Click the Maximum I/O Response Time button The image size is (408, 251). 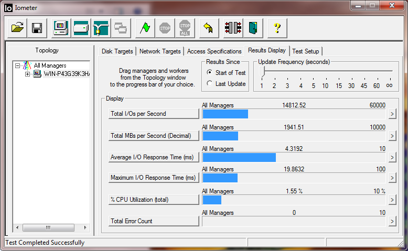[153, 178]
